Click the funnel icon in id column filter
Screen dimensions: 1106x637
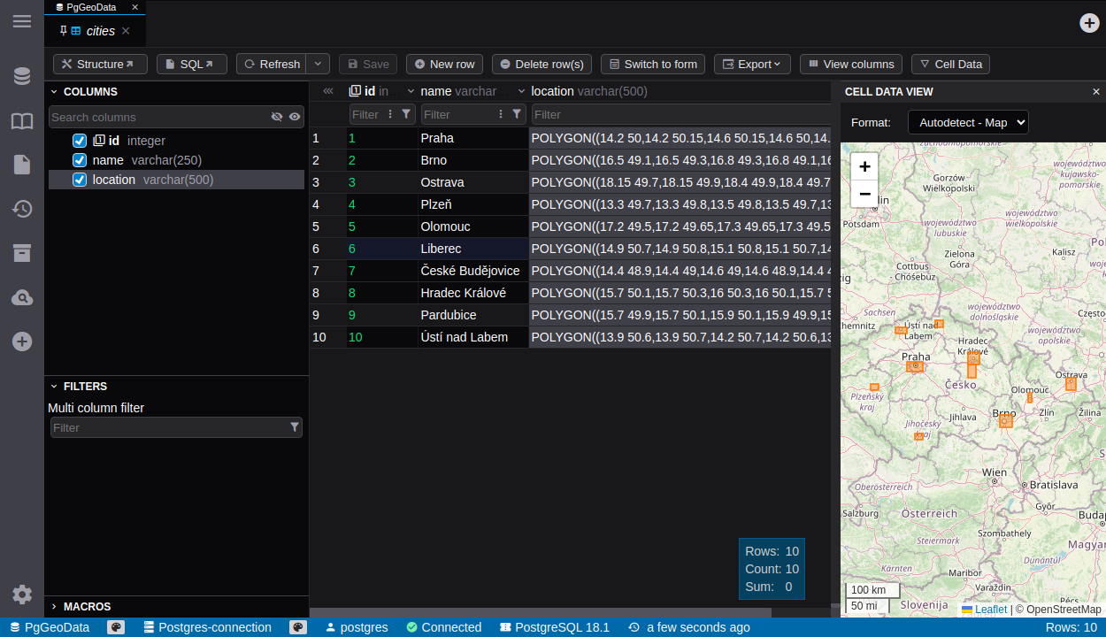pos(406,114)
